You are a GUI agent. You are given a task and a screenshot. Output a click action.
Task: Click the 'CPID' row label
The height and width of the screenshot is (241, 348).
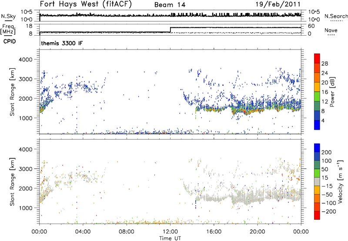10,41
